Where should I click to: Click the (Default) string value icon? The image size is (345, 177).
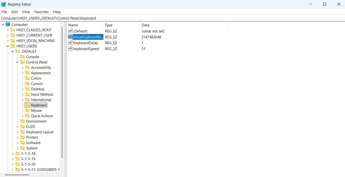click(x=70, y=31)
